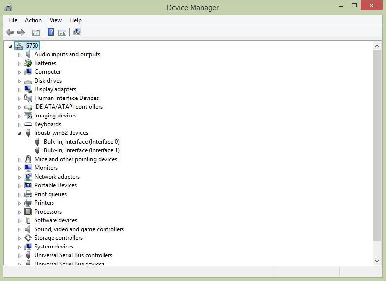This screenshot has height=281, width=386.
Task: Select the Computer label in tree
Action: pos(48,72)
